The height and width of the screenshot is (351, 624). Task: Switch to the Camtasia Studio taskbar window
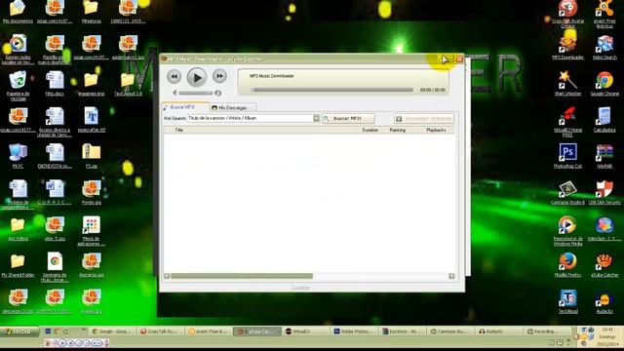[x=450, y=331]
